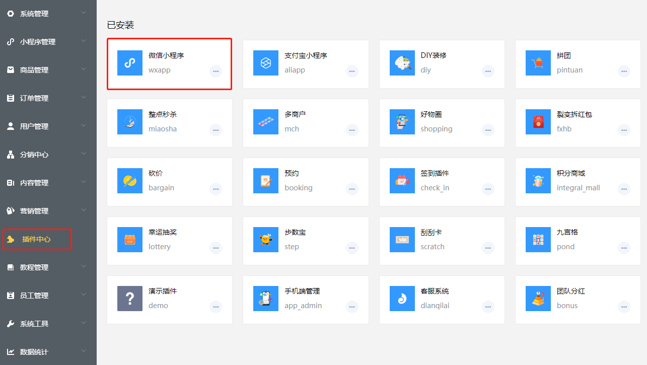Screen dimensions: 647x365
Task: Open more options for 刮刮卡
Action: [488, 248]
